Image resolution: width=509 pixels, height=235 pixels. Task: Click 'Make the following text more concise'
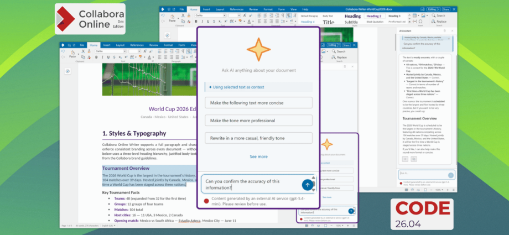pos(259,102)
